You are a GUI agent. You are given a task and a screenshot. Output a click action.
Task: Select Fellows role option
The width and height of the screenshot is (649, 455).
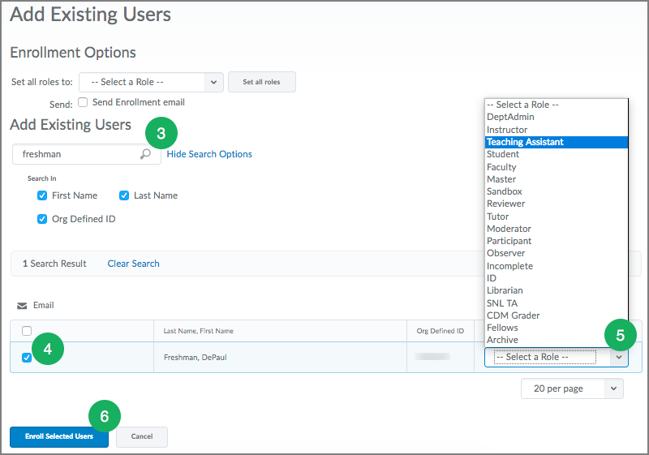557,328
